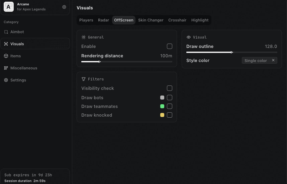The image size is (287, 184).
Task: Click the gear icon beside Arcane title
Action: [64, 7]
